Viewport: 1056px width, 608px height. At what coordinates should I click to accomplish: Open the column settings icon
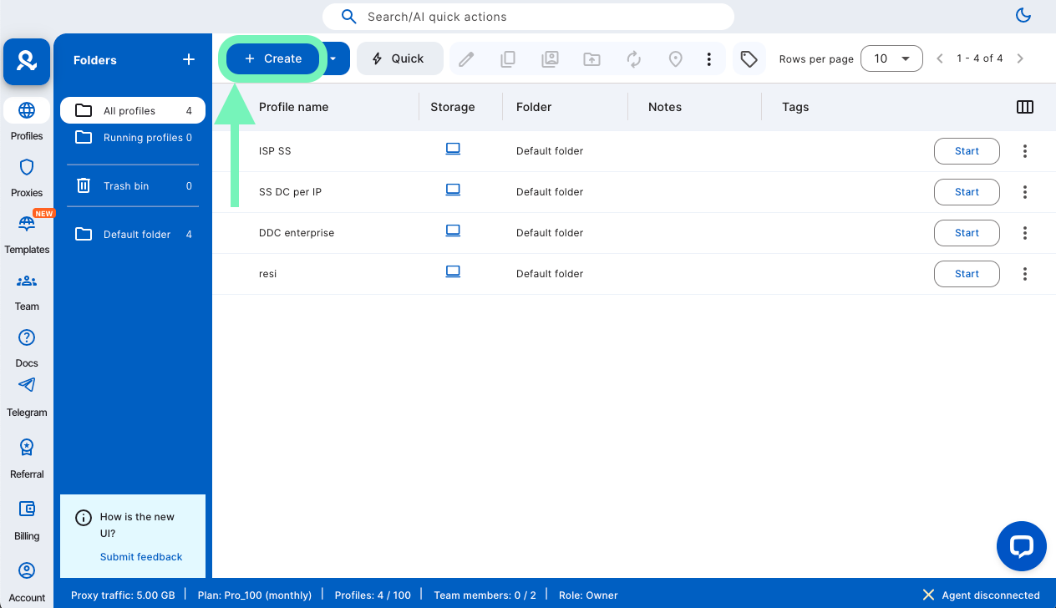(x=1024, y=107)
